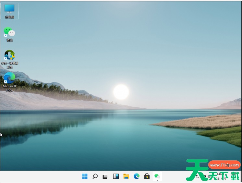Screen dimensions: 242x183
Task: Switch to WeChat on the taskbar
Action: click(157, 176)
